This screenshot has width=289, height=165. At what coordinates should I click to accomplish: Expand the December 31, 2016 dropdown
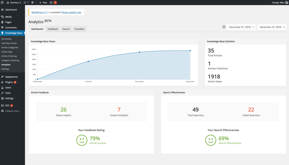(x=272, y=27)
